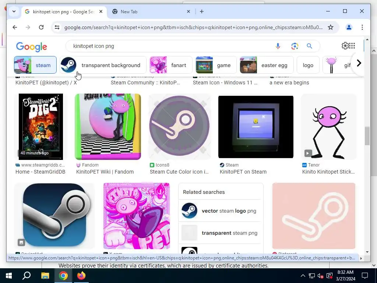The width and height of the screenshot is (377, 283).
Task: Bookmark this page with the star icon
Action: [331, 27]
